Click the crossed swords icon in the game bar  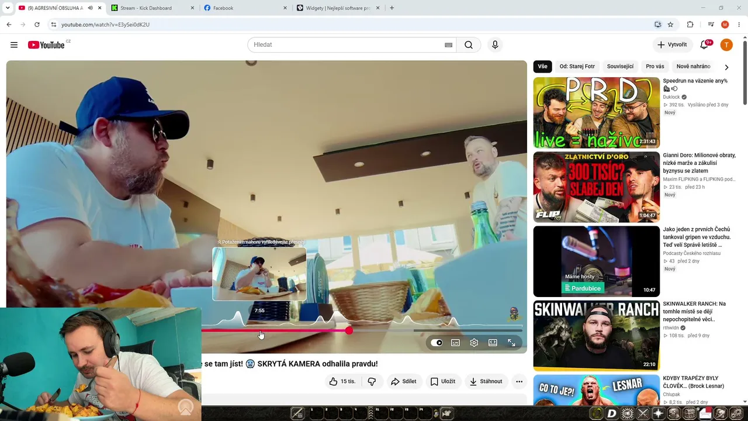(643, 414)
